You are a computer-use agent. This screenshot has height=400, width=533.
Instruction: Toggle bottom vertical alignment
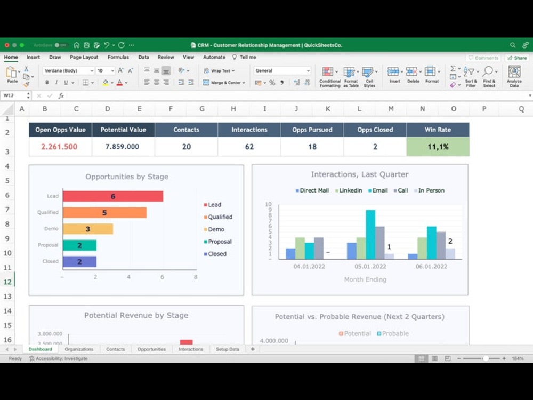click(x=166, y=70)
